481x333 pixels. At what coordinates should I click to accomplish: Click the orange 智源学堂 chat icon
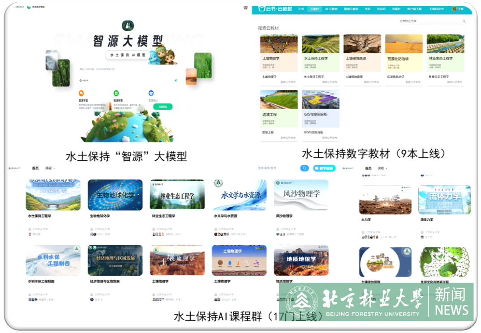[81, 93]
